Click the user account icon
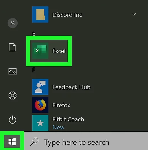 click(13, 23)
